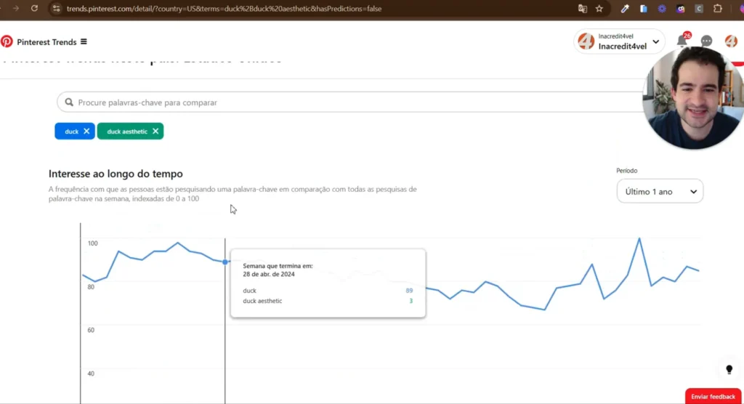Image resolution: width=744 pixels, height=404 pixels.
Task: Click the highlighted data point on chart
Action: pyautogui.click(x=225, y=262)
